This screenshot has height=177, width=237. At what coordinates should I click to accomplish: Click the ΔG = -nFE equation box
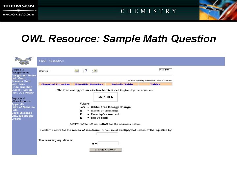point(106,97)
